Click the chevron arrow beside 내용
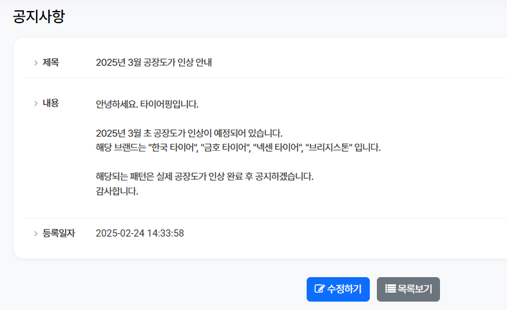The height and width of the screenshot is (310, 507). [35, 104]
